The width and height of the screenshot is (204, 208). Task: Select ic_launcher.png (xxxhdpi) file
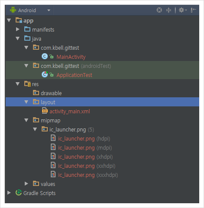(x=84, y=175)
